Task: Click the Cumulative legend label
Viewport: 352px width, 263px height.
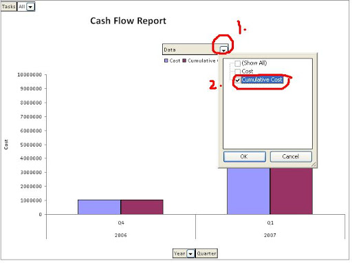Action: tap(201, 61)
